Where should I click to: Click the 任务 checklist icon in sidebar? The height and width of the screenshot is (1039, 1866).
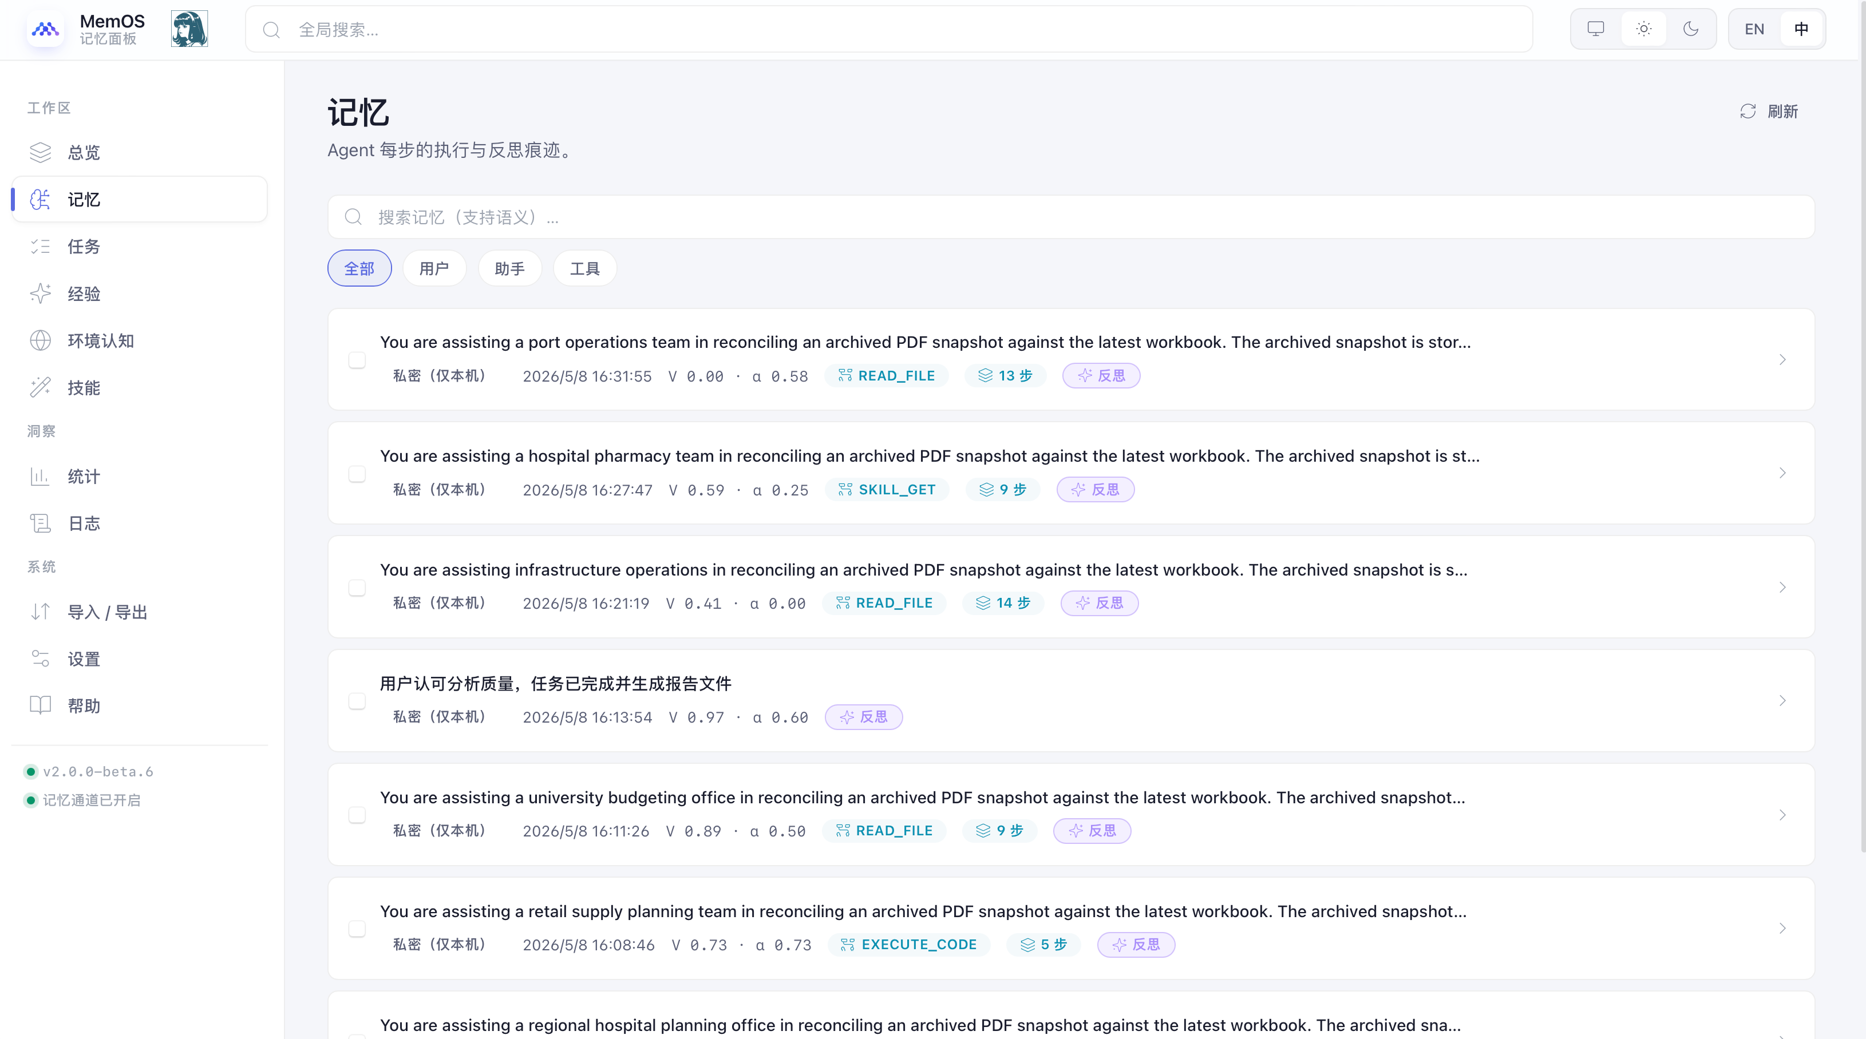tap(41, 246)
